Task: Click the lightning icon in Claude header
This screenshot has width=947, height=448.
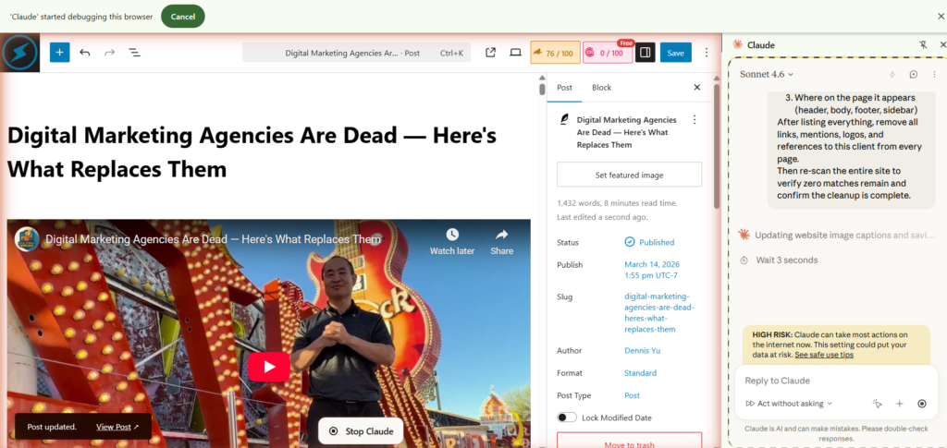Action: click(x=892, y=74)
